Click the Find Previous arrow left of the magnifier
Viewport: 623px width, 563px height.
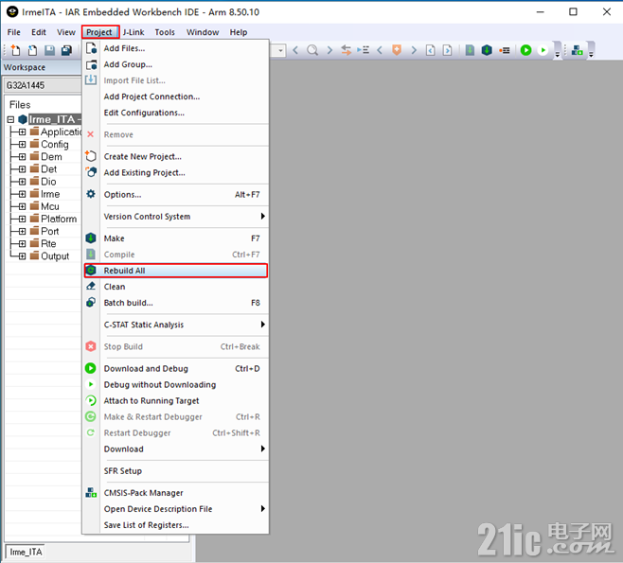[295, 50]
